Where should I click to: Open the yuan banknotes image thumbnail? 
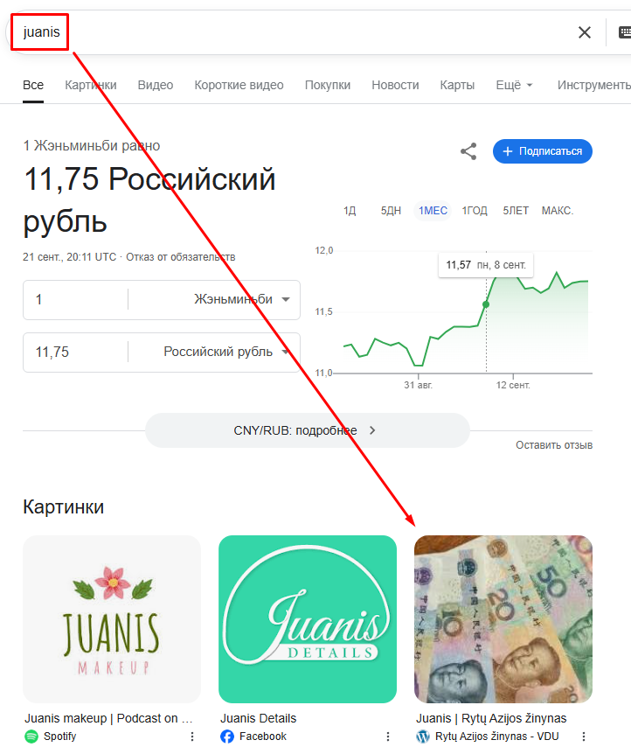pos(503,619)
